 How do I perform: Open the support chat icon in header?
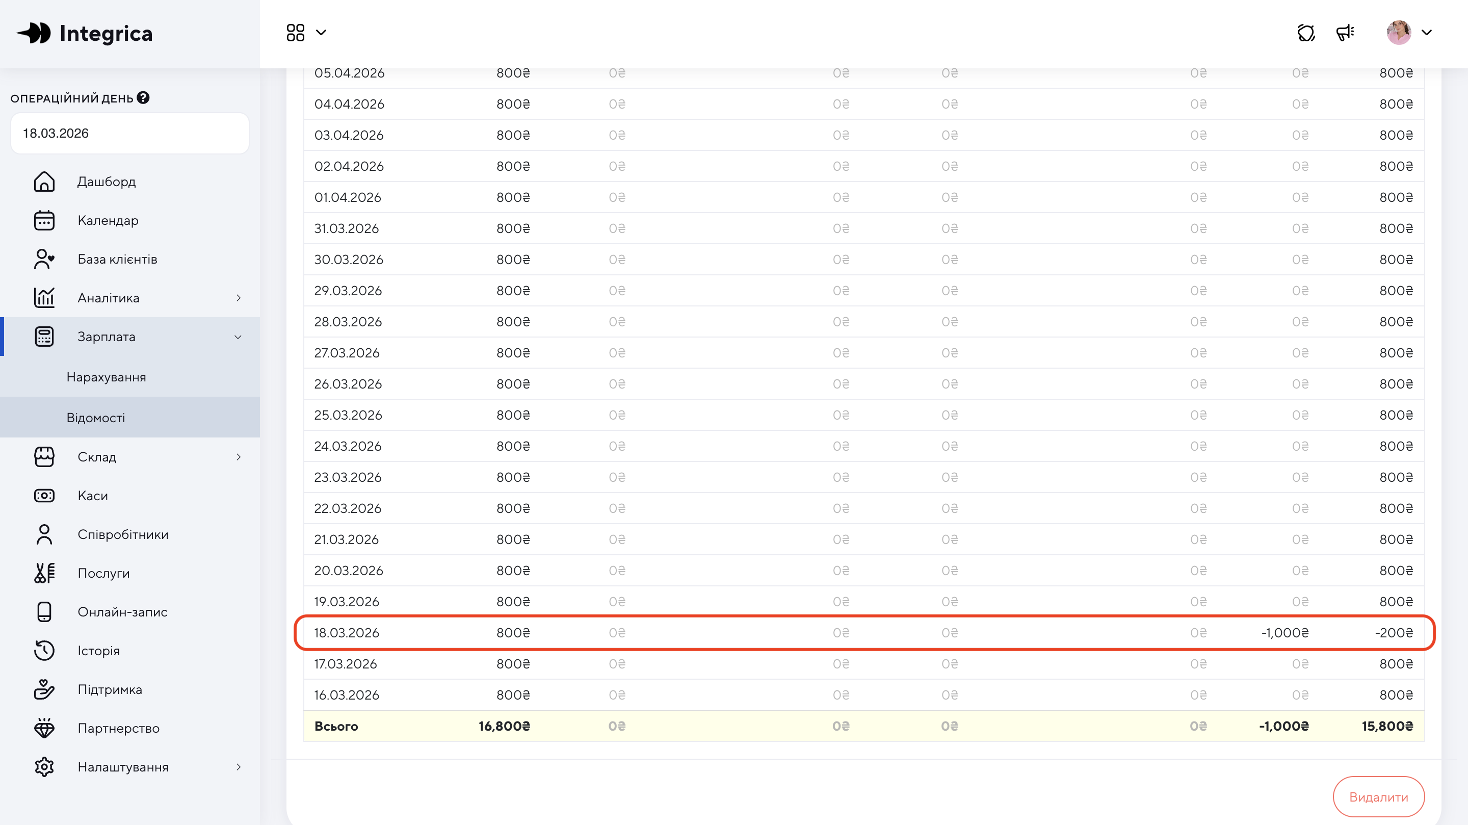[1305, 33]
